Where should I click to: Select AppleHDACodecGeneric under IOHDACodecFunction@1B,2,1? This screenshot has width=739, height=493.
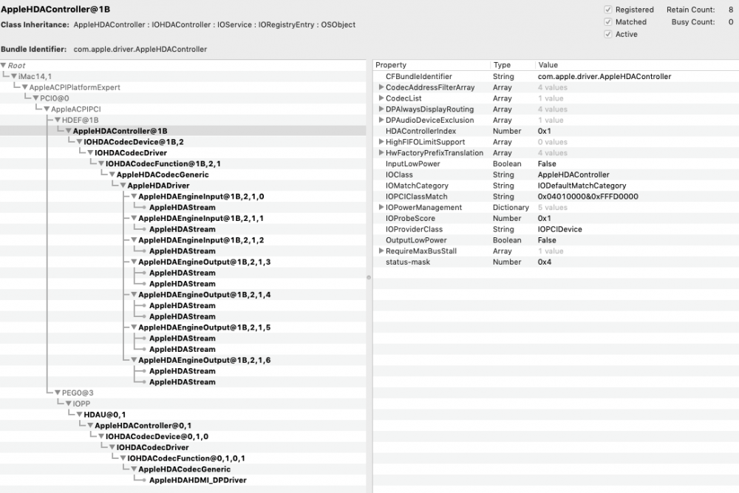click(183, 175)
